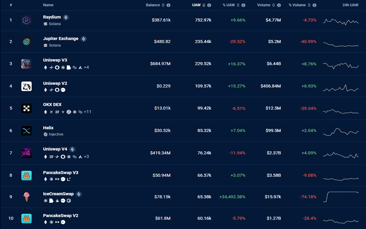The height and width of the screenshot is (229, 366).
Task: Click the $2.37B volume of Uniswap V4
Action: coord(274,153)
